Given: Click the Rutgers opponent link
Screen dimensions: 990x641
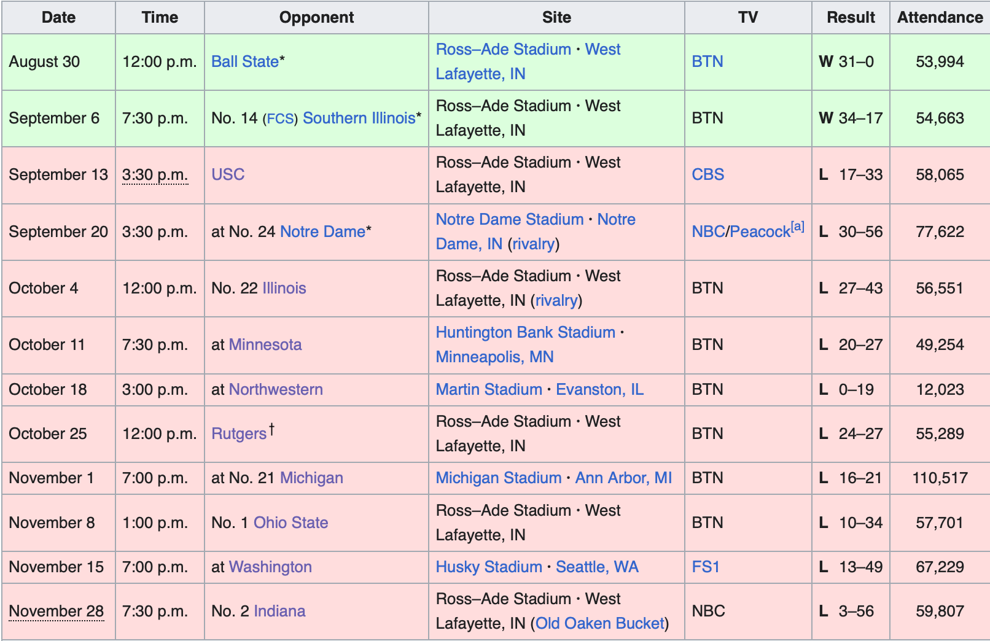Looking at the screenshot, I should click(239, 433).
